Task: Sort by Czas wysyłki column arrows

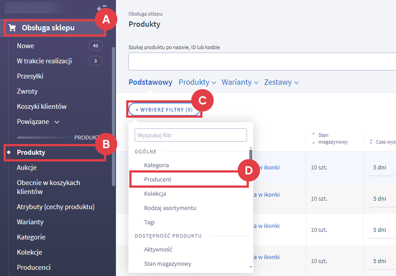Action: click(371, 142)
